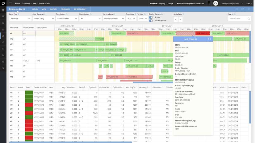Viewport: 255px width, 143px height.
Task: Open the bottom monitor sidebar icon
Action: (x=3, y=68)
